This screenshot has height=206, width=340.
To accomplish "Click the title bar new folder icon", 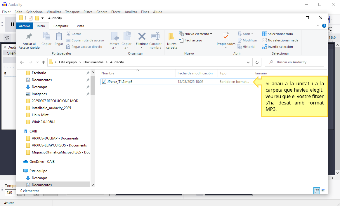I will [37, 18].
